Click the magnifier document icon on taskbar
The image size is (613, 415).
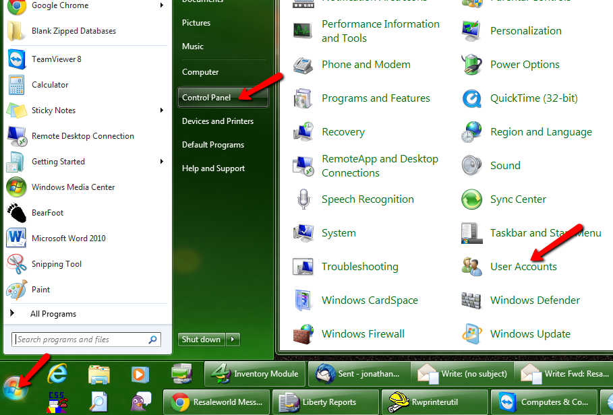(x=98, y=402)
